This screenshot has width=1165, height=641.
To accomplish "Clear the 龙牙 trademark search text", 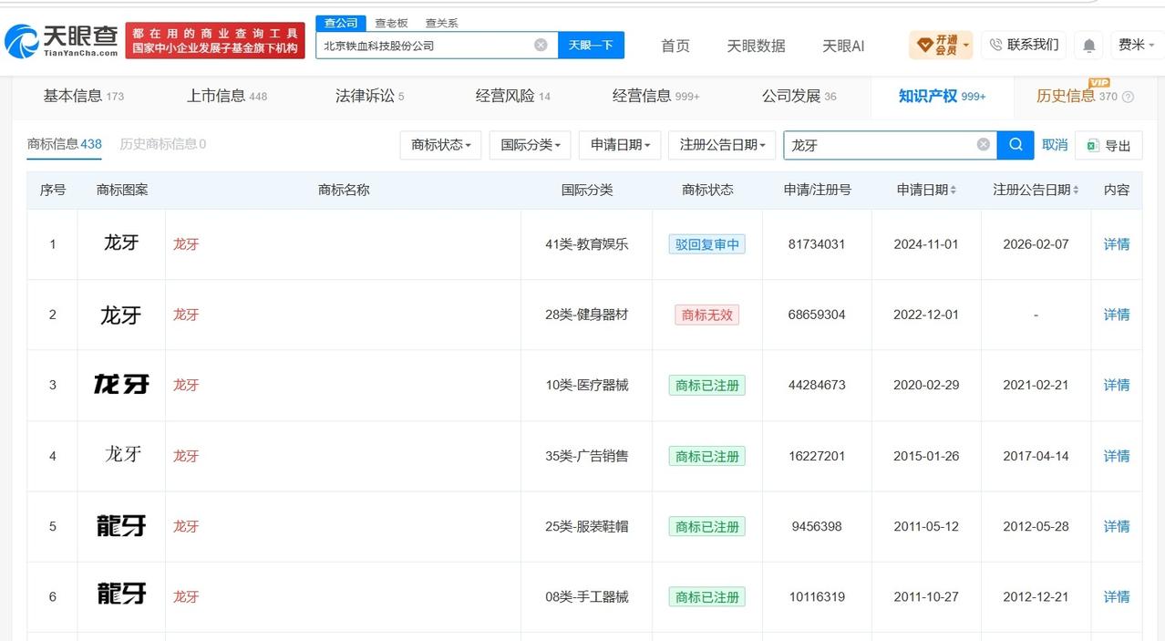I will pos(984,144).
